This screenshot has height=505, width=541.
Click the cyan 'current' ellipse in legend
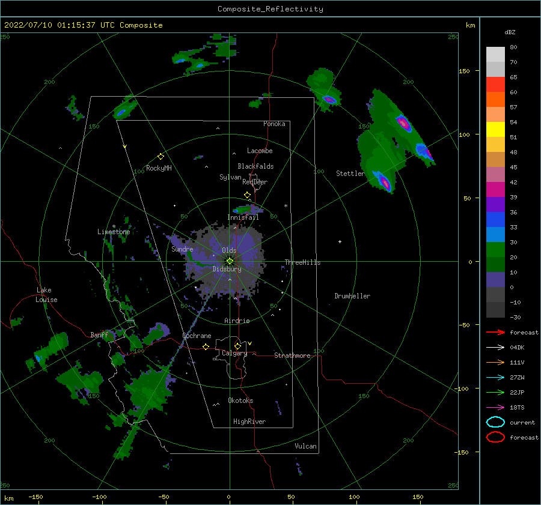click(495, 422)
